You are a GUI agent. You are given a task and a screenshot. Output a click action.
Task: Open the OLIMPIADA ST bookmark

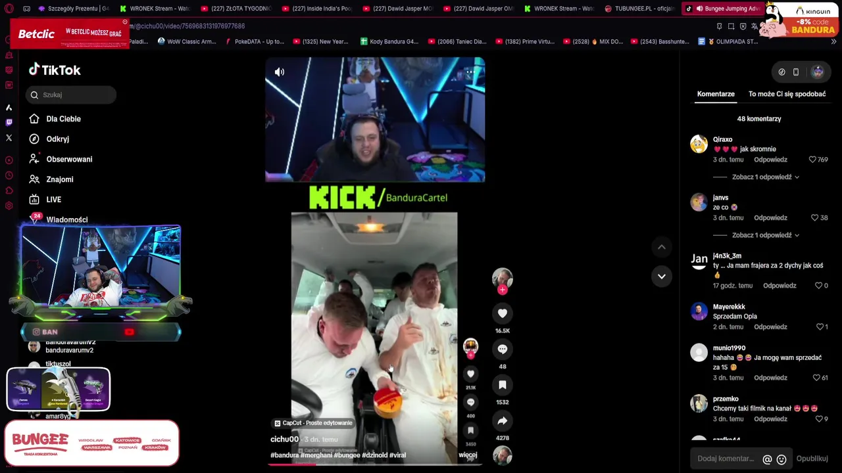click(x=728, y=41)
